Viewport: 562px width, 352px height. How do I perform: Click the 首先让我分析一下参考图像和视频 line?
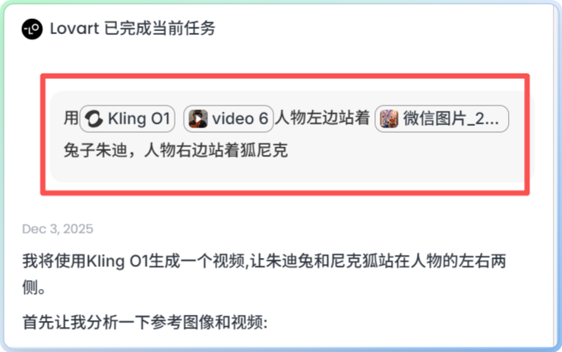(145, 322)
